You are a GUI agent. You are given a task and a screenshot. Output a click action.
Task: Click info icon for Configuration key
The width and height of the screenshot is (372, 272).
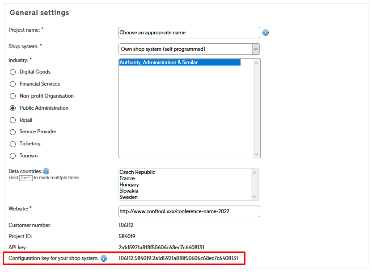pos(104,258)
